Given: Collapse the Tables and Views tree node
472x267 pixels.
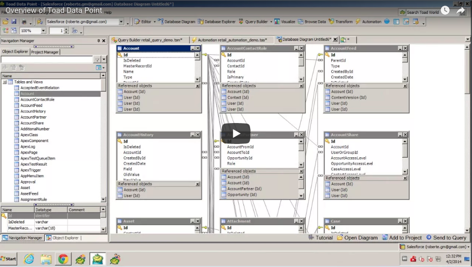Looking at the screenshot, I should [x=4, y=82].
